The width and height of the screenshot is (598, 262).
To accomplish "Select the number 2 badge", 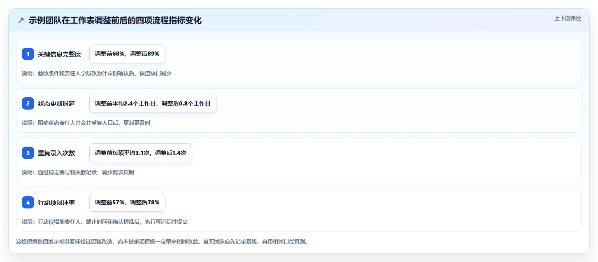I will coord(28,103).
